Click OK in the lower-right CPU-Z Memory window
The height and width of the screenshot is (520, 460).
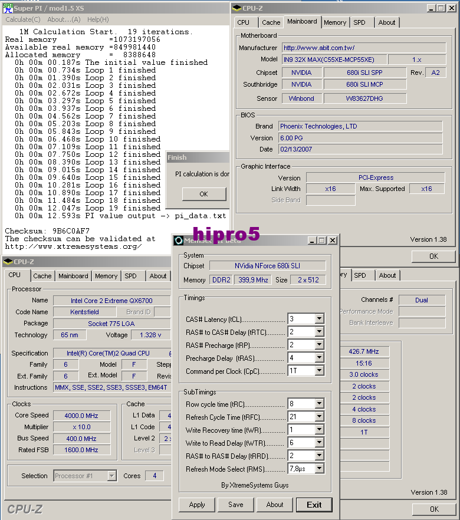click(434, 509)
